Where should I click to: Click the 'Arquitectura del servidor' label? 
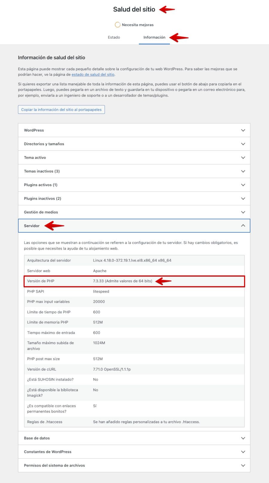(x=49, y=260)
